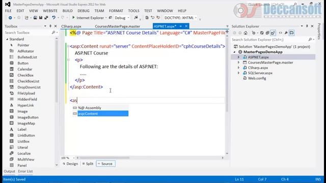Click the Save All toolbar icon

pyautogui.click(x=46, y=18)
